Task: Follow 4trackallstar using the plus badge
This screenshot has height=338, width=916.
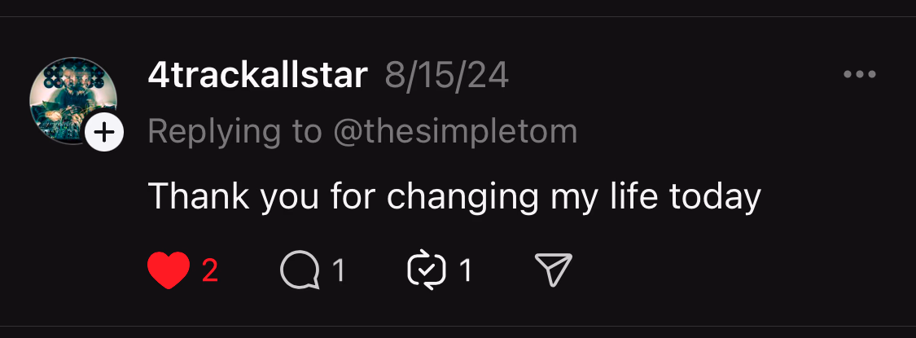Action: coord(104,131)
